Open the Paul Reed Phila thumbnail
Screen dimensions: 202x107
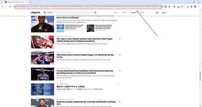click(x=42, y=74)
